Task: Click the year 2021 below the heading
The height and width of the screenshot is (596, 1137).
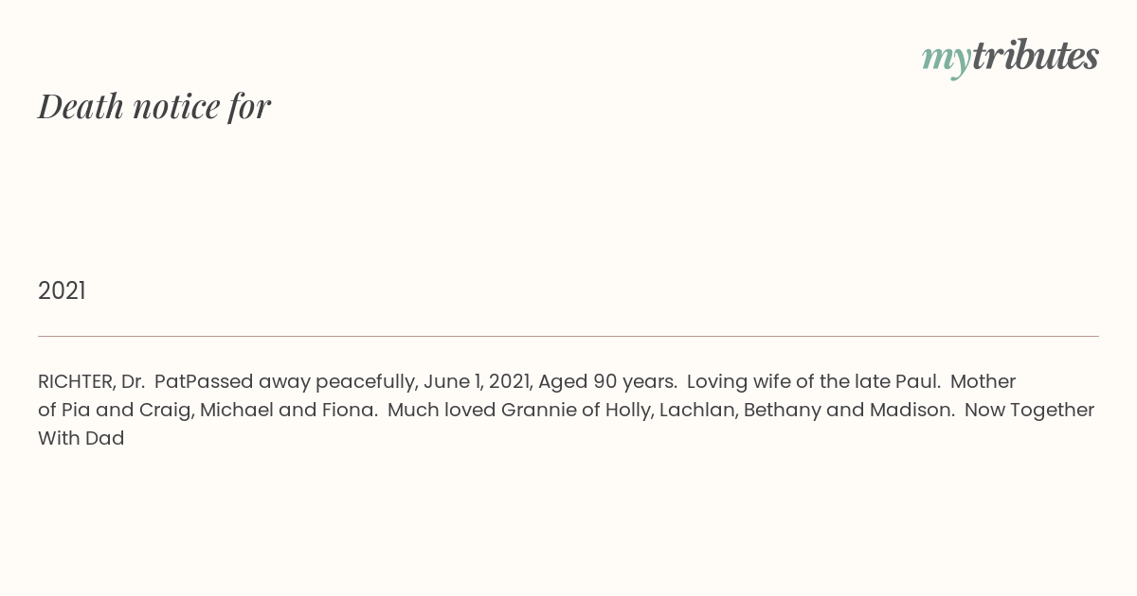Action: [x=62, y=291]
